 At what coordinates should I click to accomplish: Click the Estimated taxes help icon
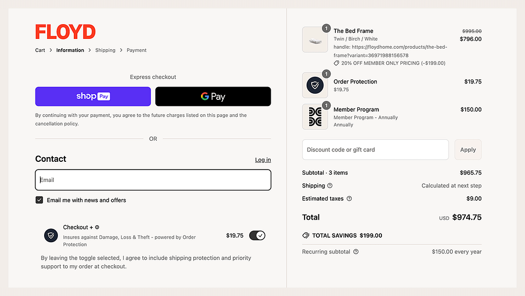coord(349,199)
